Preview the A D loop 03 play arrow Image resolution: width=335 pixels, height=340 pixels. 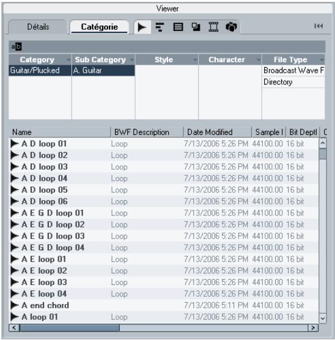click(15, 167)
